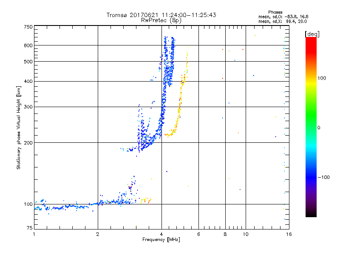340x255 pixels.
Task: Pick the green region at colorbar 0
Action: tap(311, 127)
